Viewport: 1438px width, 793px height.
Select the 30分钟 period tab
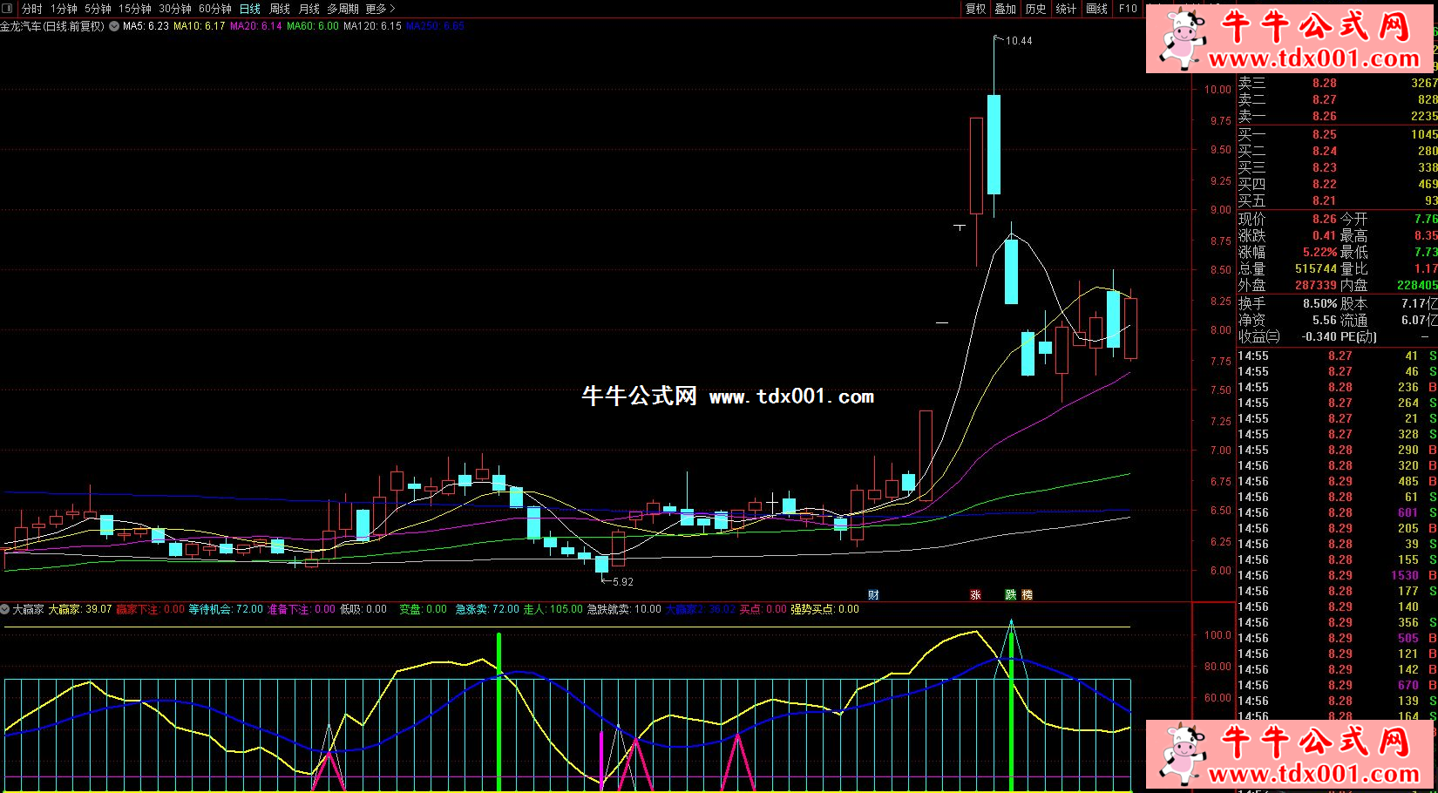tap(175, 9)
